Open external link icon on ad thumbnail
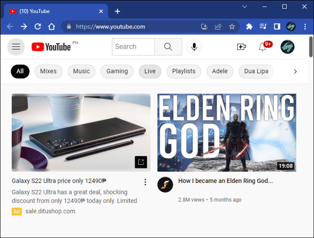 [x=141, y=162]
